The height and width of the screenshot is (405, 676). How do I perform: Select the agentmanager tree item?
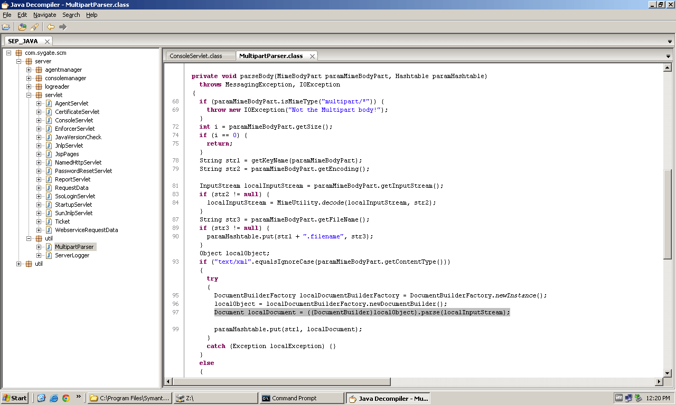(63, 70)
